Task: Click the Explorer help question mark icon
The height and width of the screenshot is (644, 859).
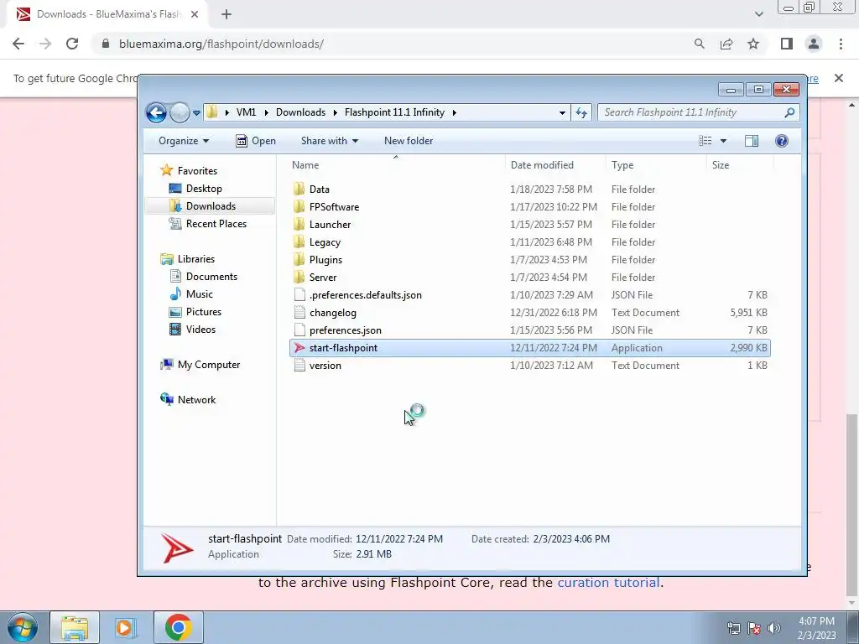Action: click(781, 141)
